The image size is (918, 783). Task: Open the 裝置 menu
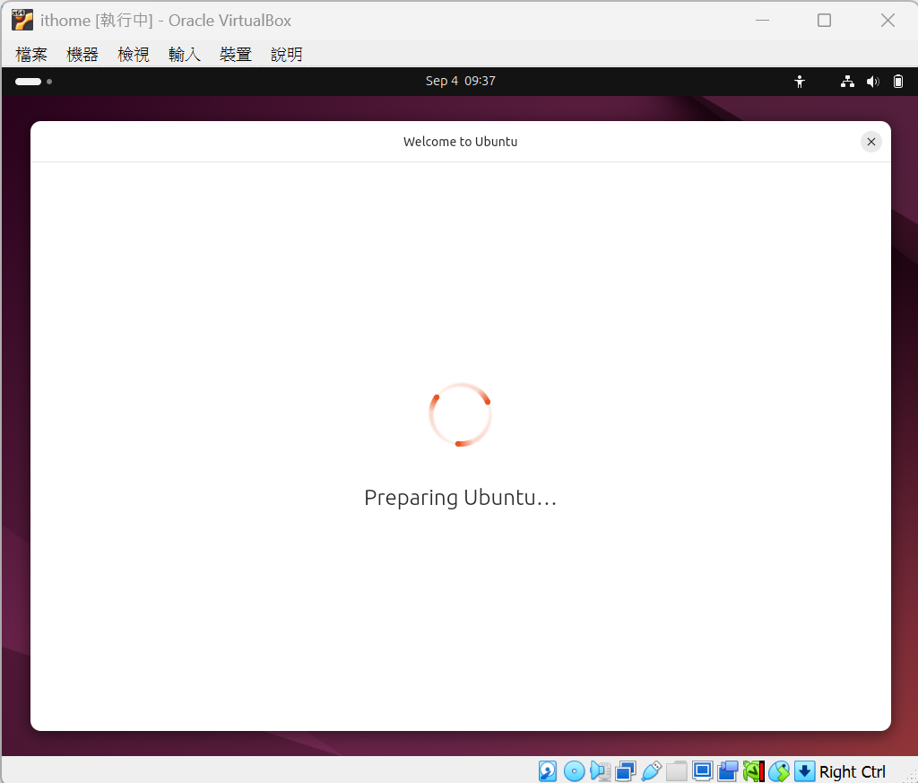pos(236,55)
